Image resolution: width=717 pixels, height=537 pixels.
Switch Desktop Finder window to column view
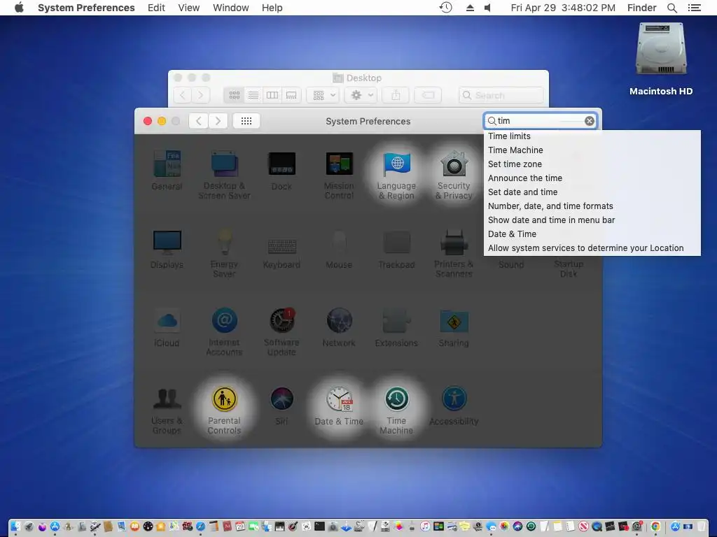click(x=272, y=95)
